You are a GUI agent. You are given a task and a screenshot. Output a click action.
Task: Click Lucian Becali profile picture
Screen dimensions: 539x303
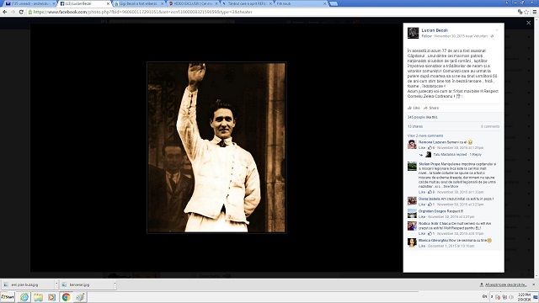414,33
